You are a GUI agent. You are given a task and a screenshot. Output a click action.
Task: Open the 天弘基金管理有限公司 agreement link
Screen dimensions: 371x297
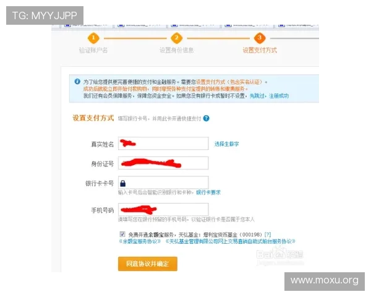(230, 241)
